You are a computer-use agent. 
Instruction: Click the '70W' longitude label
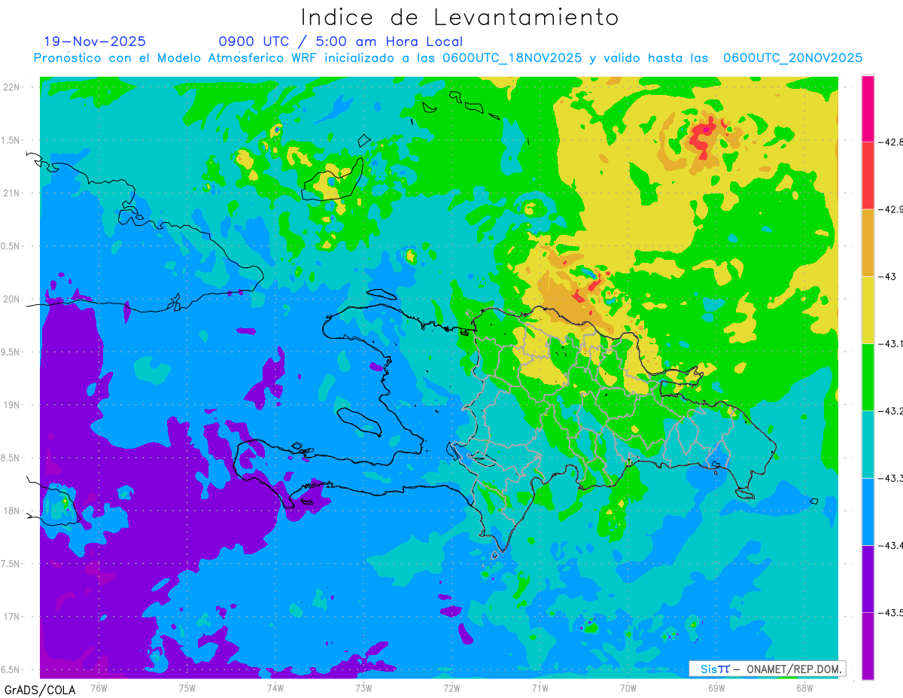click(x=628, y=687)
